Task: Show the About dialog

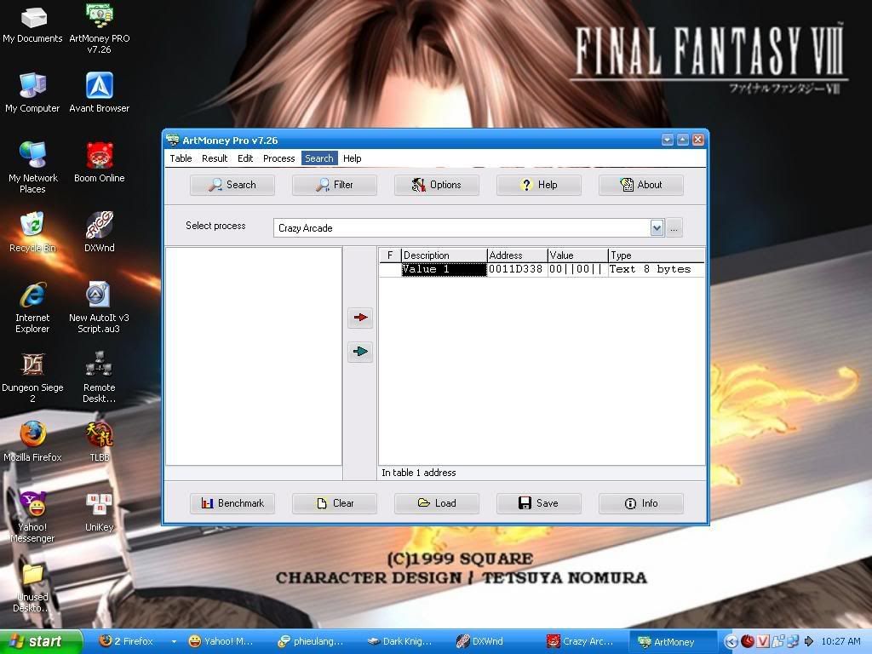Action: 641,185
